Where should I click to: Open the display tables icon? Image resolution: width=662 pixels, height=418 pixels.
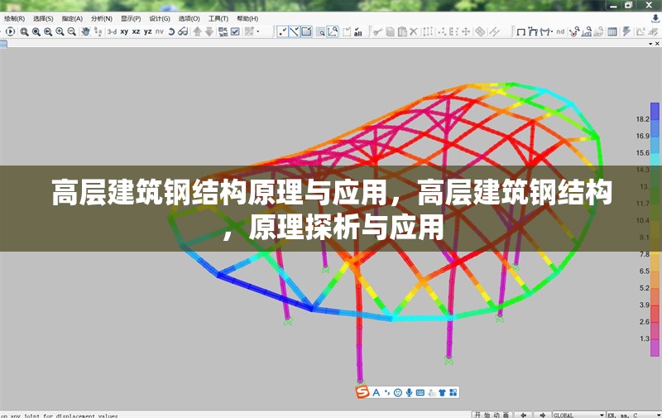612,31
